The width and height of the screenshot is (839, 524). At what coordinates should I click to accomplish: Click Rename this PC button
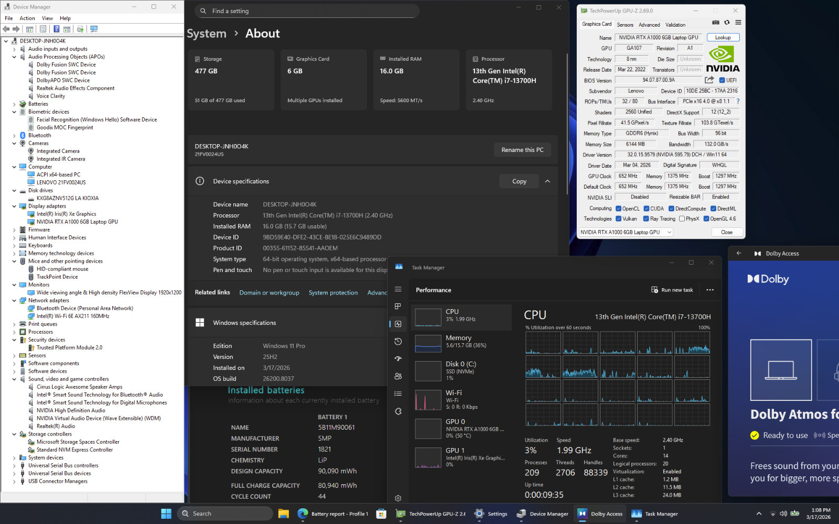[522, 150]
